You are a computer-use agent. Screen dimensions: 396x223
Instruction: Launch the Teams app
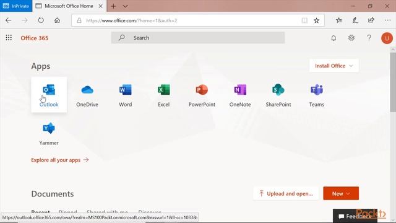click(x=317, y=95)
